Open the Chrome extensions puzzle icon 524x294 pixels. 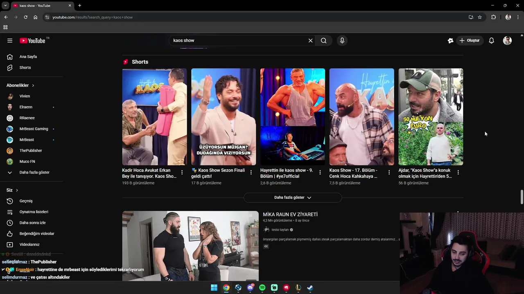coord(493,17)
